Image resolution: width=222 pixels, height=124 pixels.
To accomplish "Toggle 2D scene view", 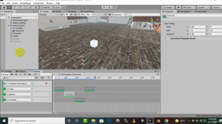I will pyautogui.click(x=62, y=14).
